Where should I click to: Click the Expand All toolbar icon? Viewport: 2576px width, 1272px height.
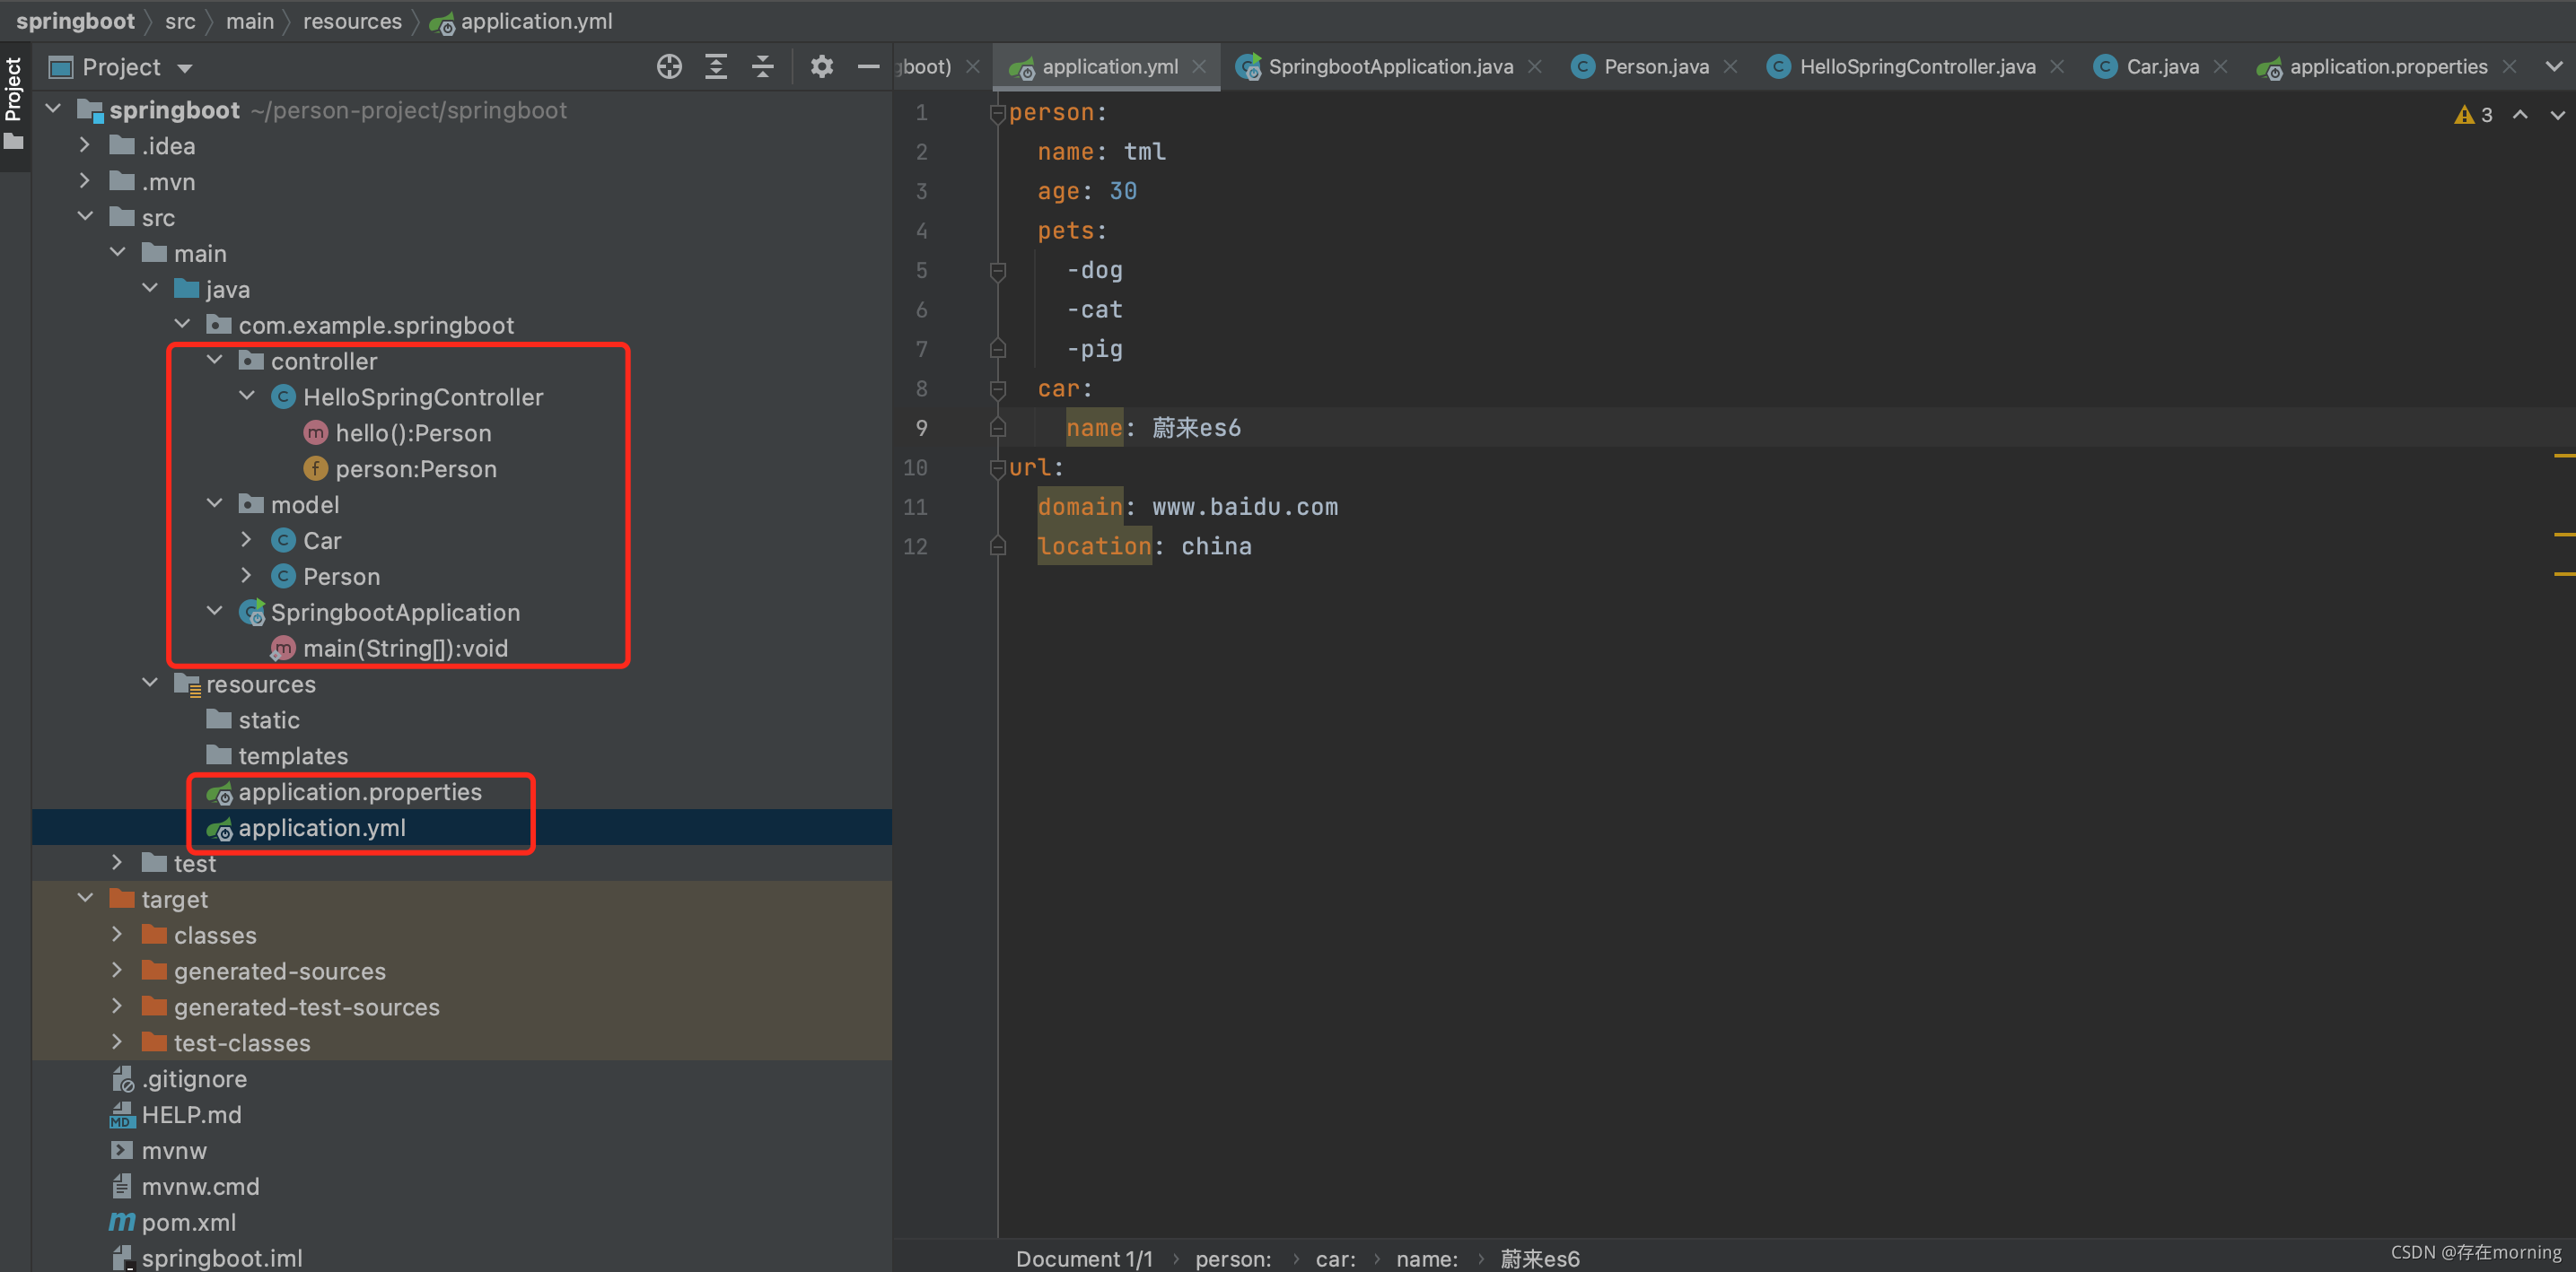click(x=716, y=67)
